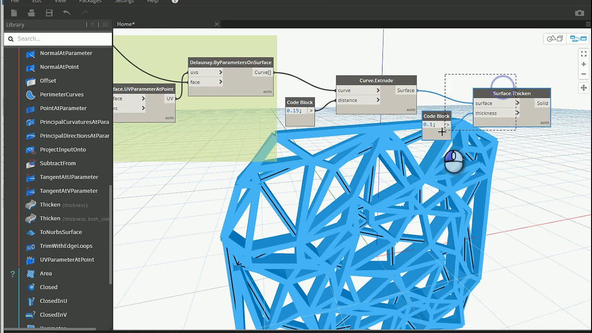Click the Open file folder icon

point(31,13)
